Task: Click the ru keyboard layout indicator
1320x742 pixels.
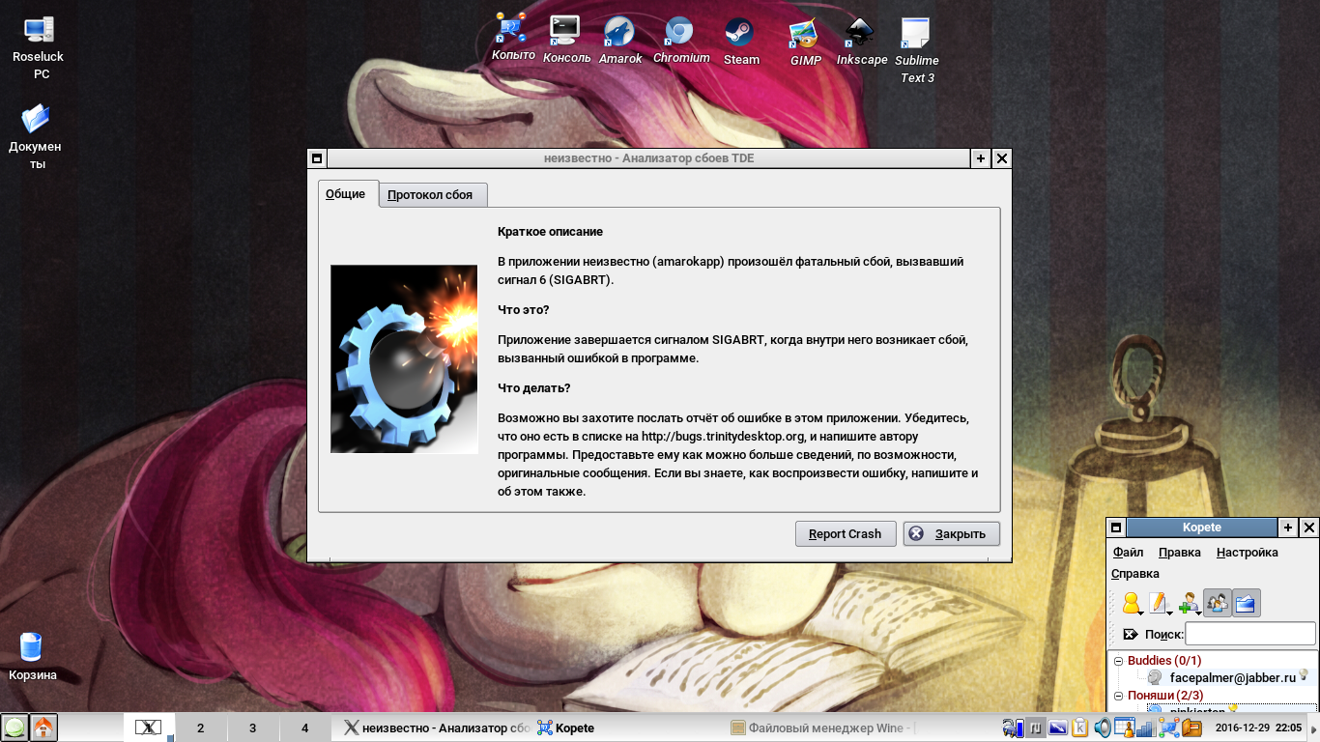Action: tap(1036, 728)
